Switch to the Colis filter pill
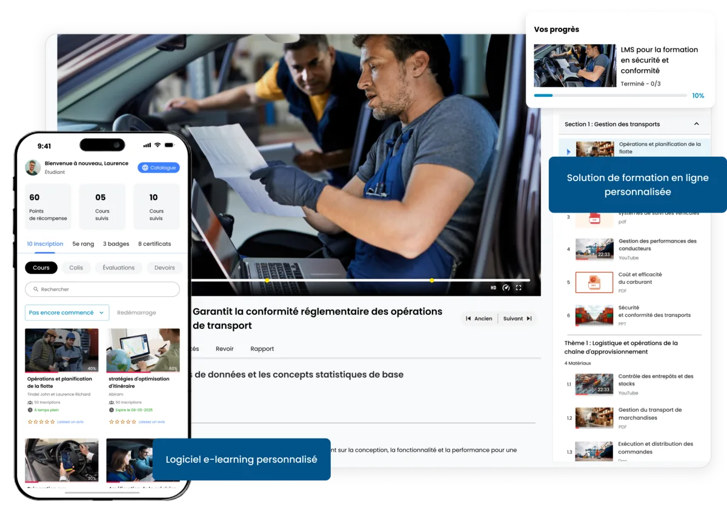The height and width of the screenshot is (513, 727). (x=76, y=267)
